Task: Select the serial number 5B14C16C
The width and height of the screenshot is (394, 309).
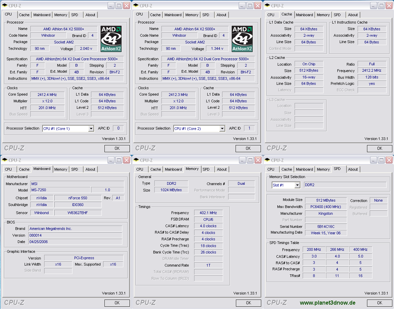Action: (x=326, y=227)
